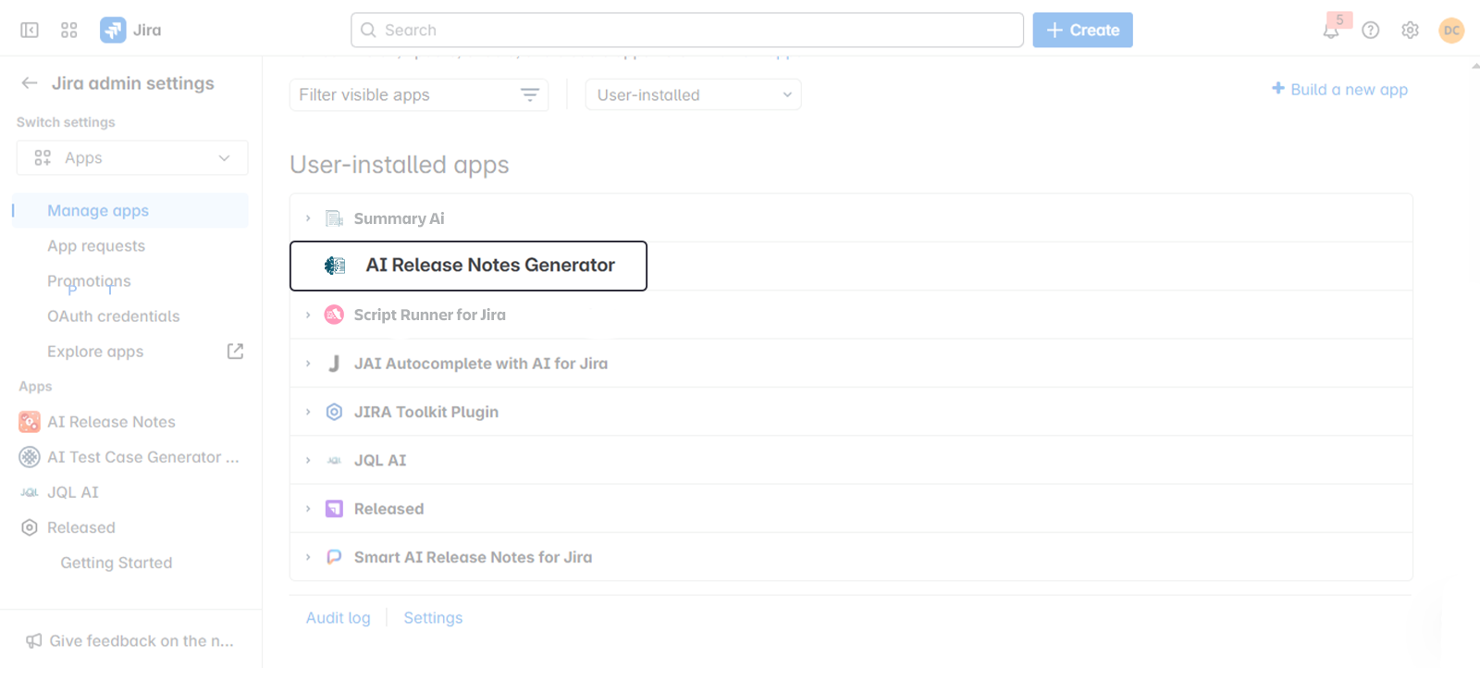The height and width of the screenshot is (681, 1480).
Task: Open OAuth credentials in the sidebar
Action: [x=114, y=316]
